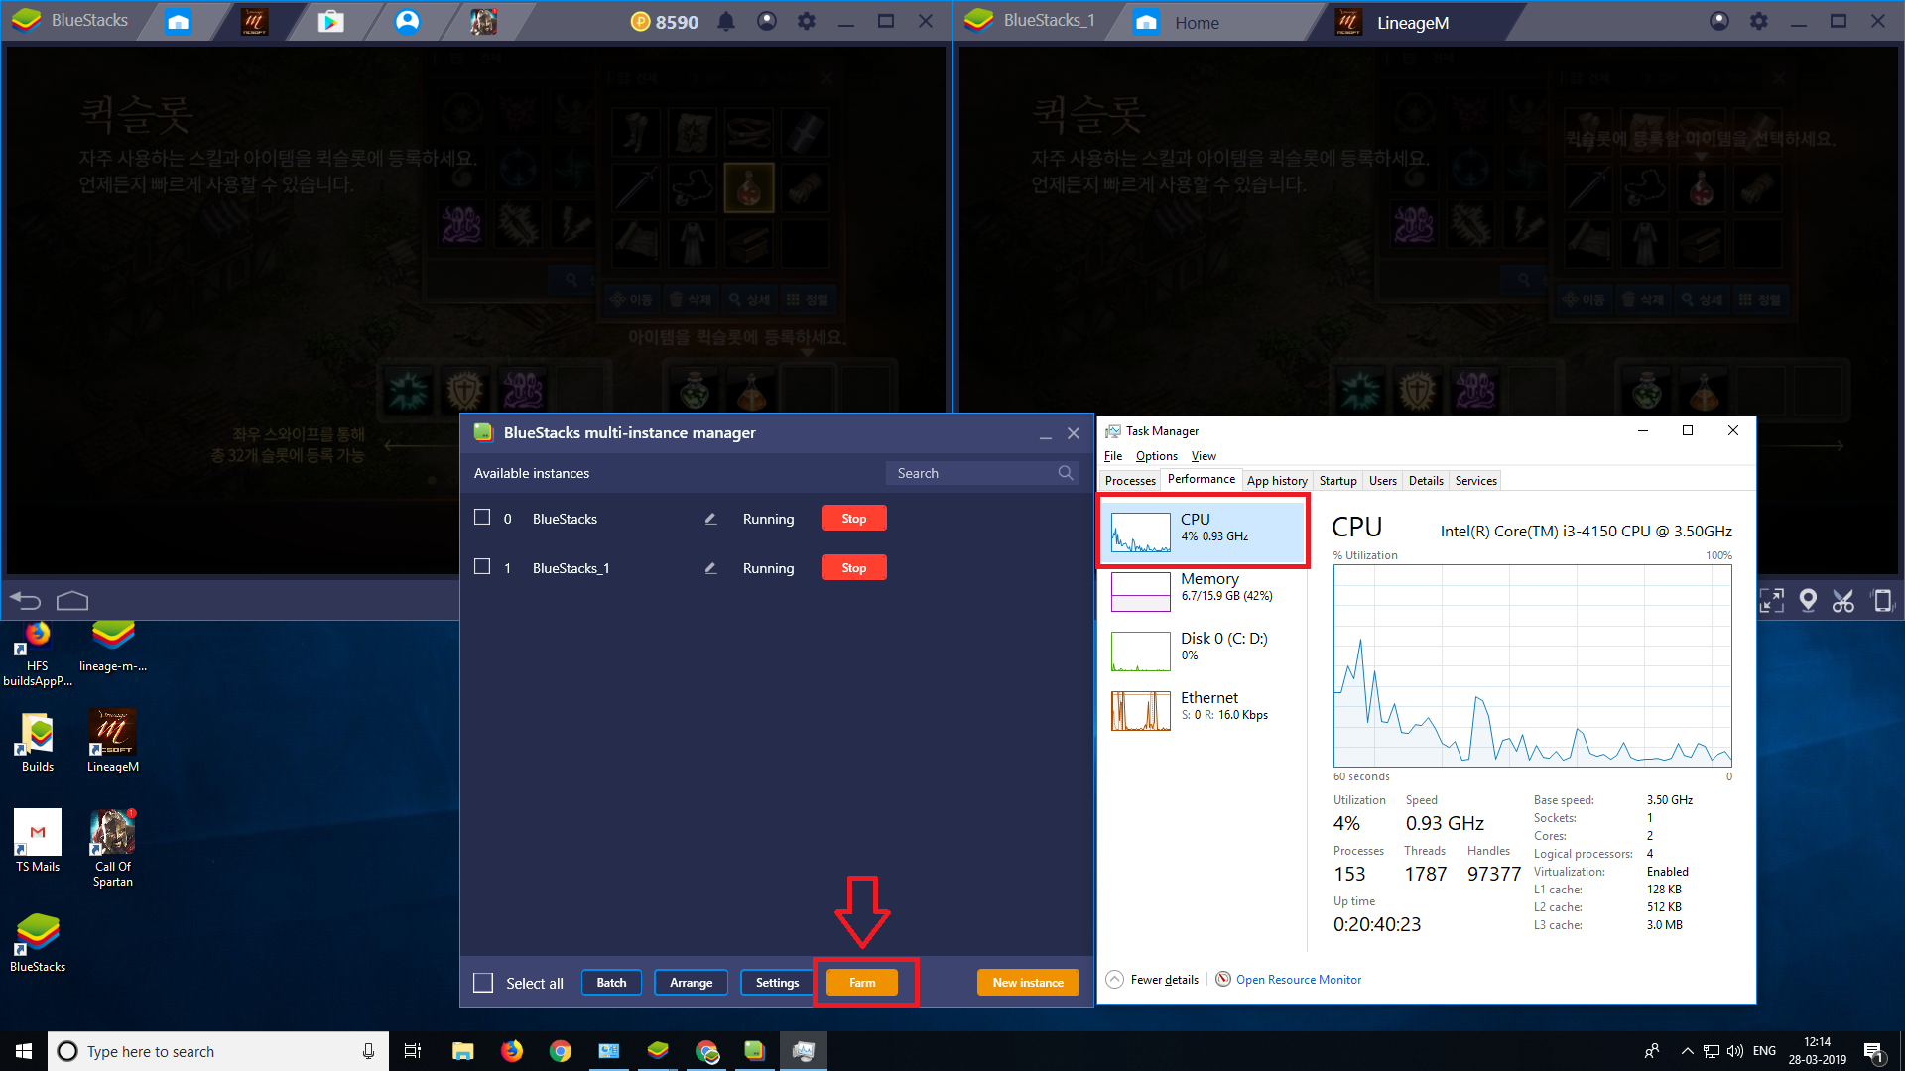The width and height of the screenshot is (1905, 1071).
Task: Toggle fullscreen icon in BlueStacks_1 bottom bar
Action: pyautogui.click(x=1771, y=600)
